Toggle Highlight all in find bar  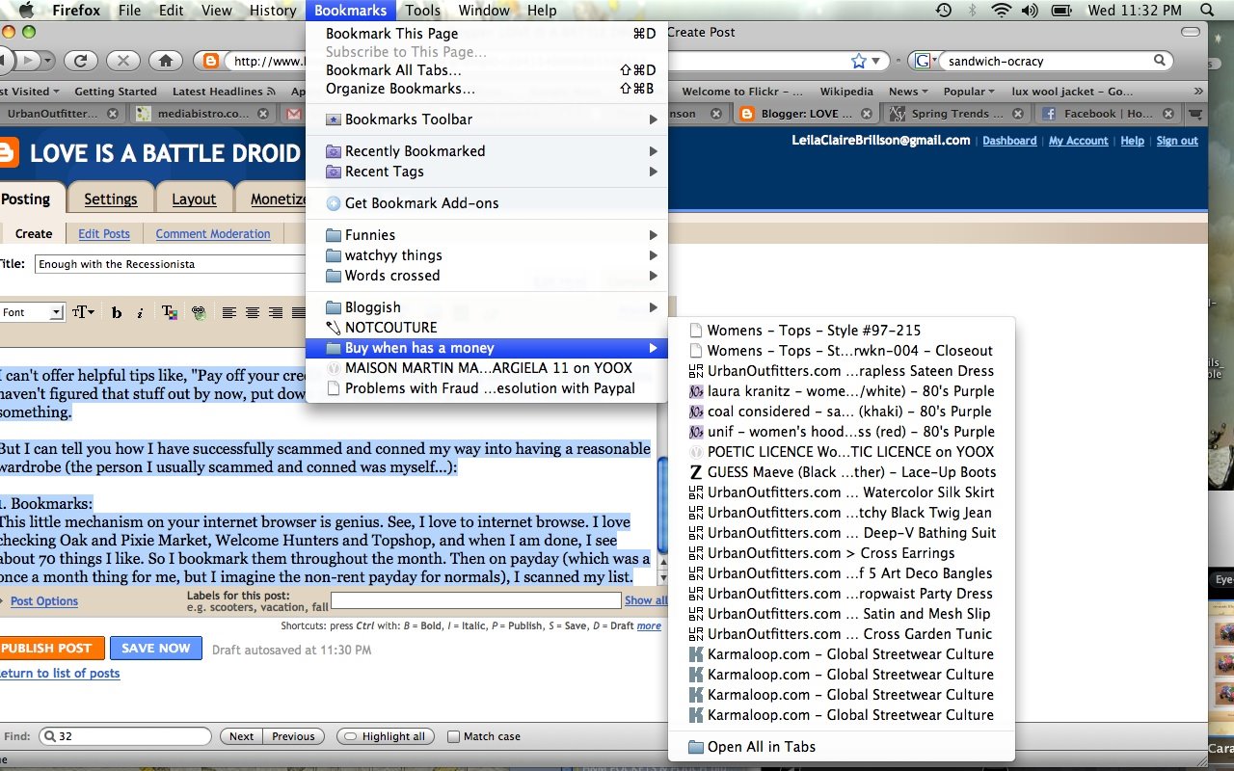tap(385, 736)
